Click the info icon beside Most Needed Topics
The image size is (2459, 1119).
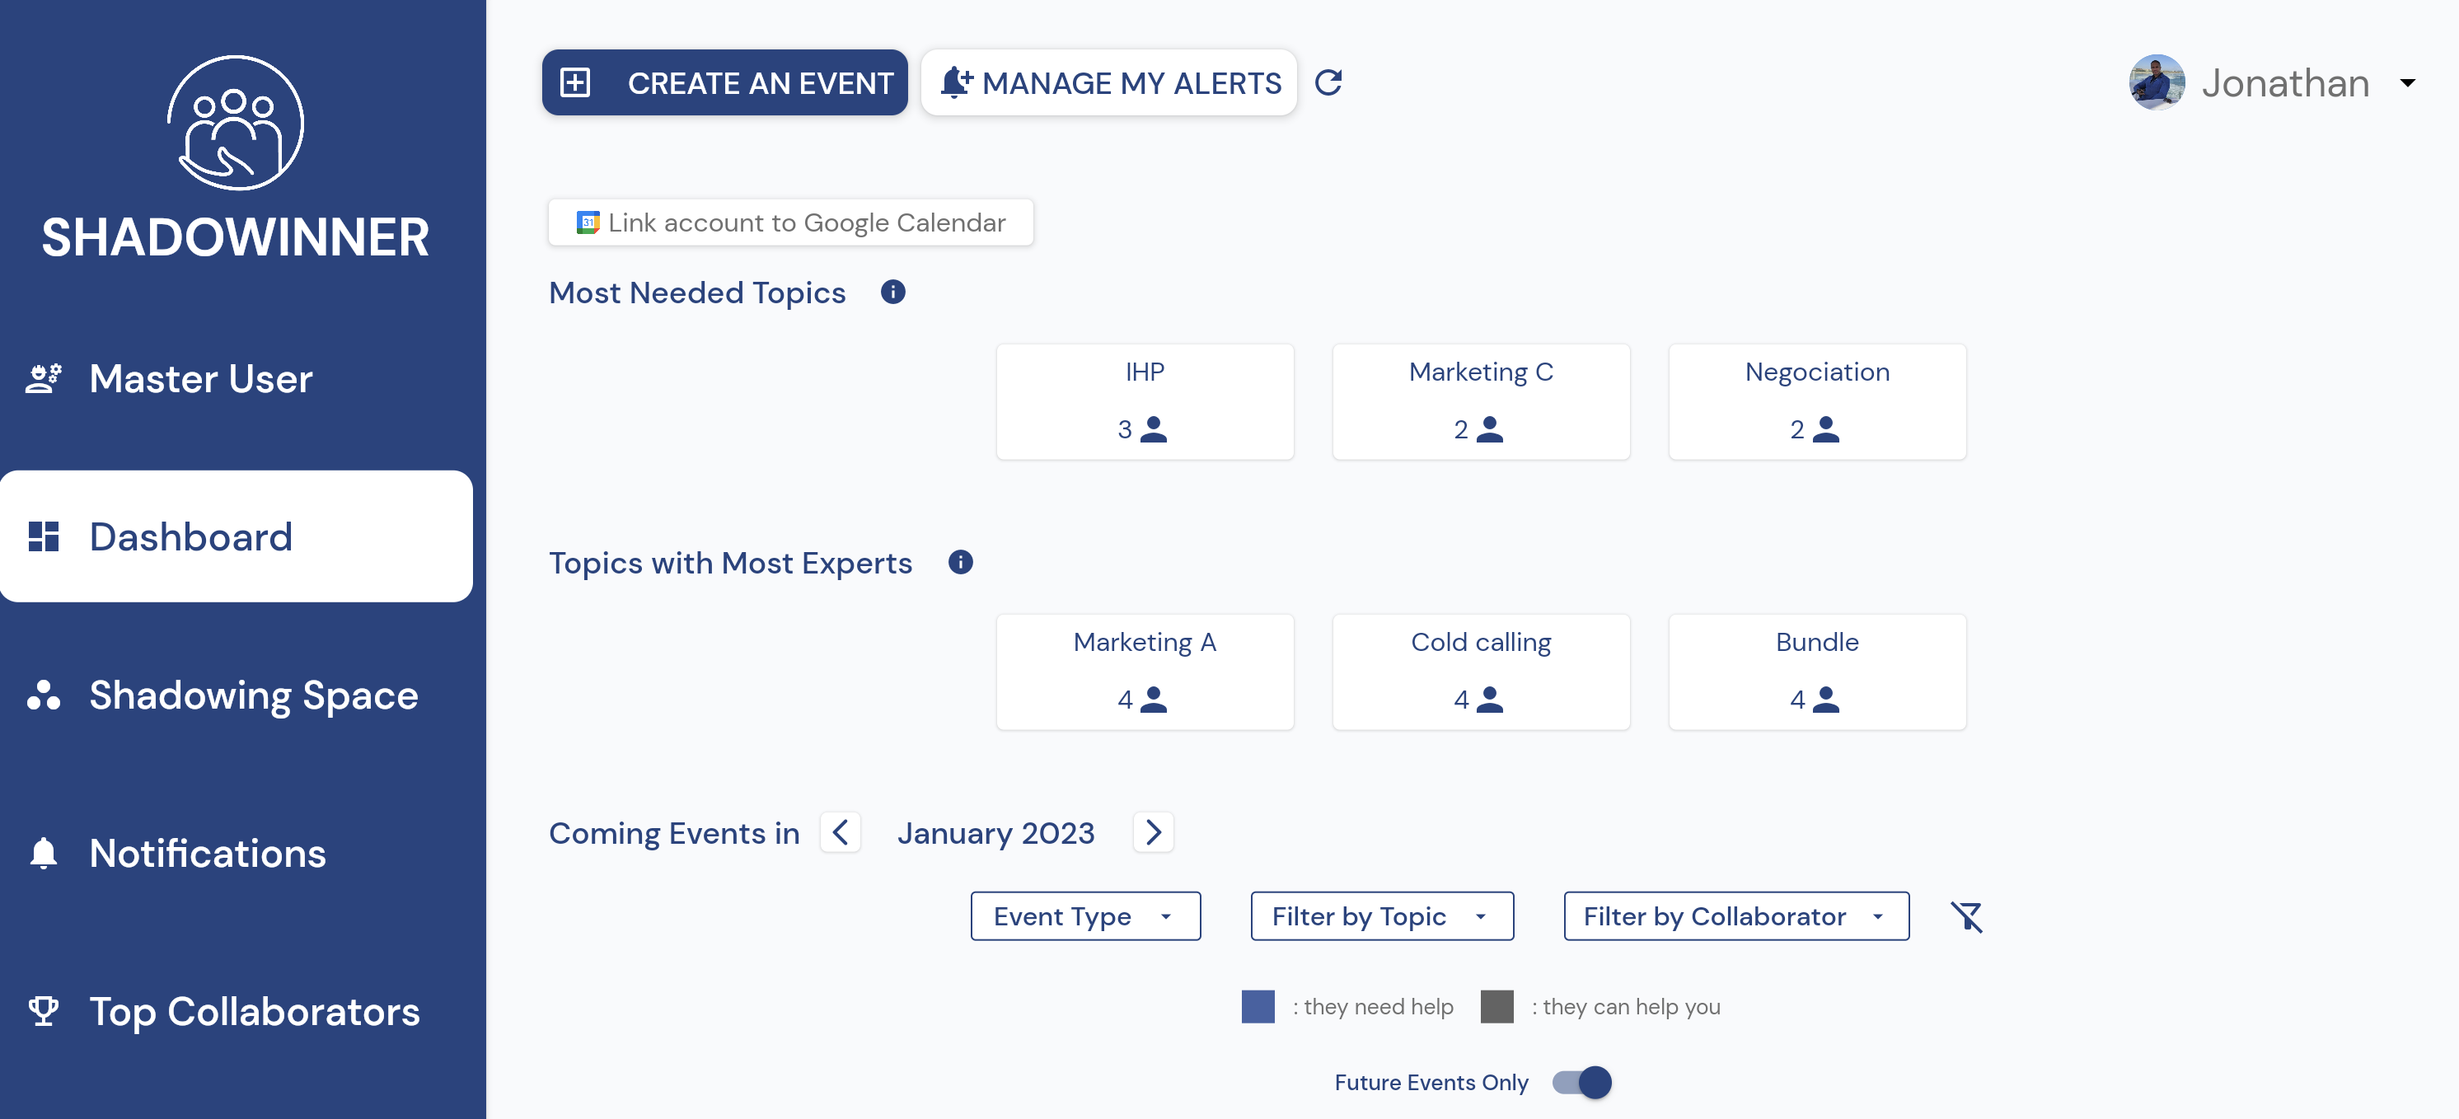point(892,293)
